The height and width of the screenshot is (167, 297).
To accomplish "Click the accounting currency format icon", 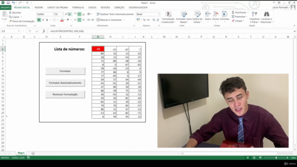I will tap(138, 20).
